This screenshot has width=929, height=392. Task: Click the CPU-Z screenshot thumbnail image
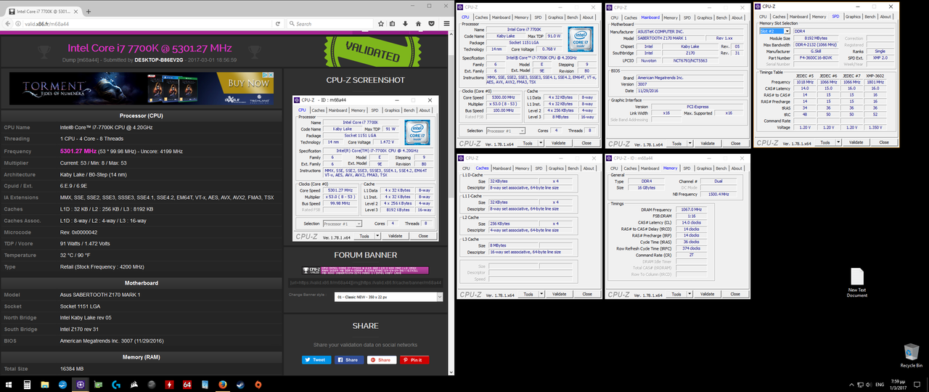pyautogui.click(x=364, y=168)
